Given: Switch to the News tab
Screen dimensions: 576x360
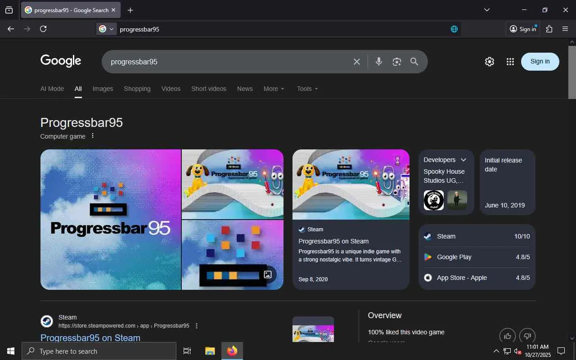Looking at the screenshot, I should pyautogui.click(x=245, y=89).
